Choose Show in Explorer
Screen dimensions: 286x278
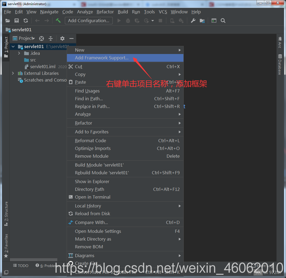click(125, 182)
